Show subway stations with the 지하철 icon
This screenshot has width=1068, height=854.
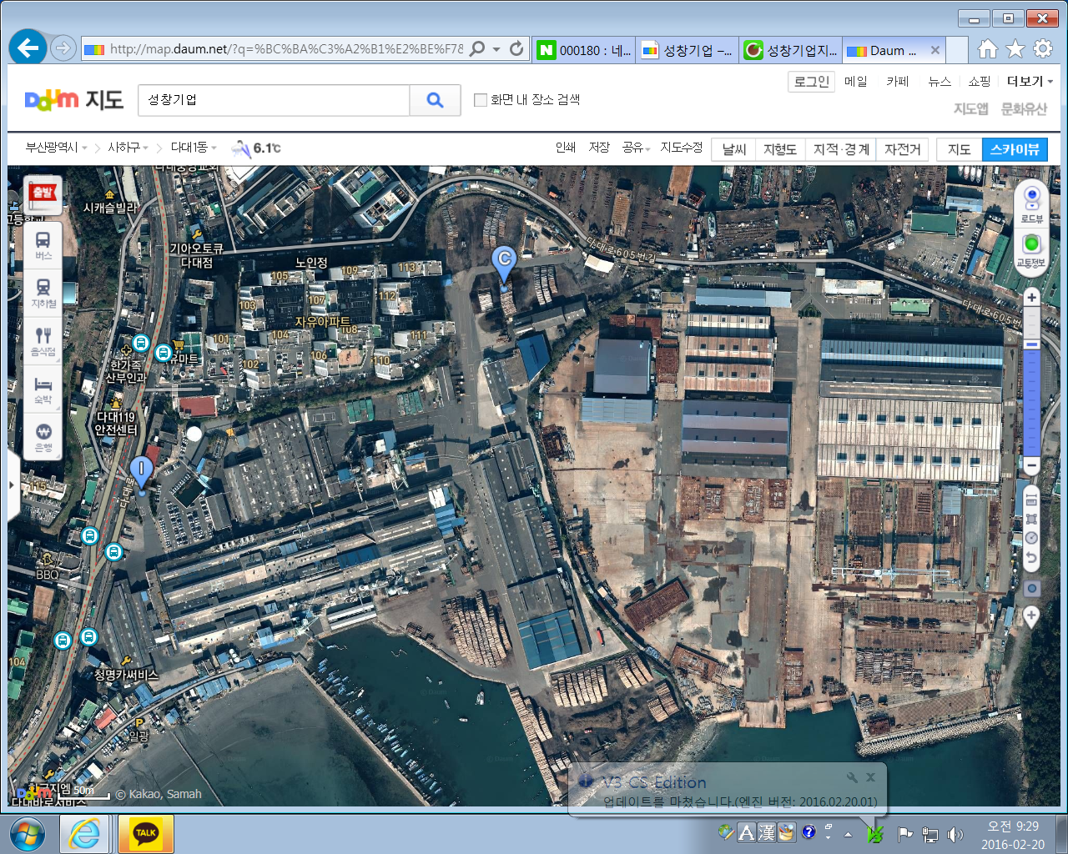(x=43, y=293)
